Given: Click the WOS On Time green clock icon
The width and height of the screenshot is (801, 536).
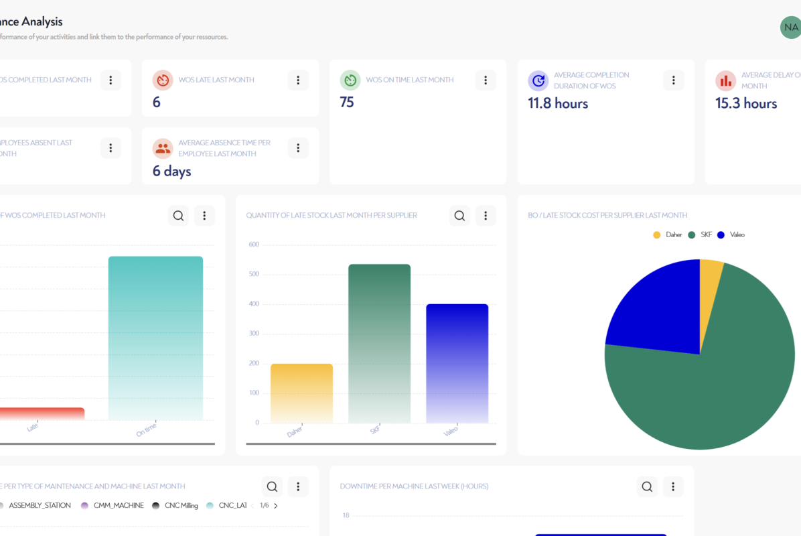Looking at the screenshot, I should [x=350, y=80].
